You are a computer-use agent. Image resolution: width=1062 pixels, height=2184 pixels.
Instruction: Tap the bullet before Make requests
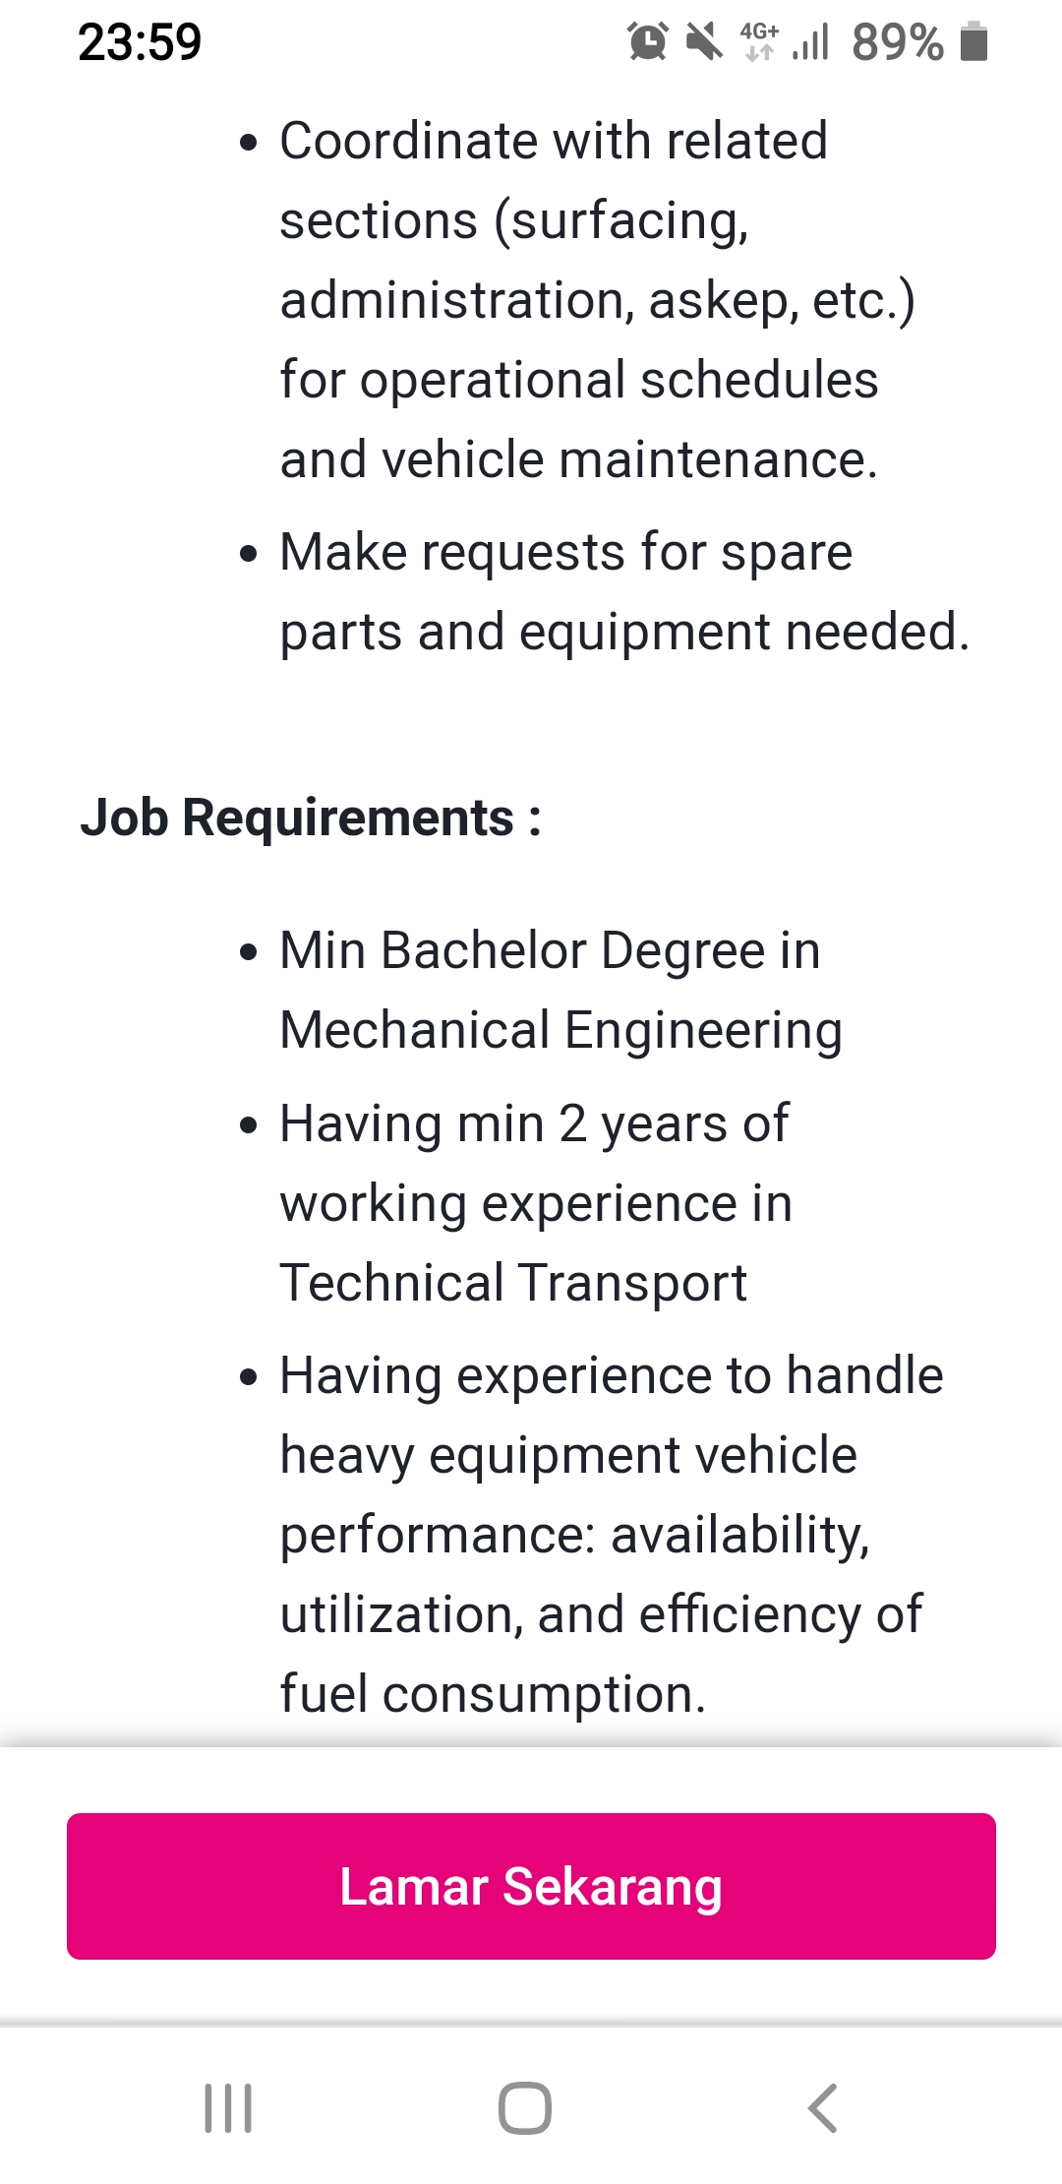[249, 553]
